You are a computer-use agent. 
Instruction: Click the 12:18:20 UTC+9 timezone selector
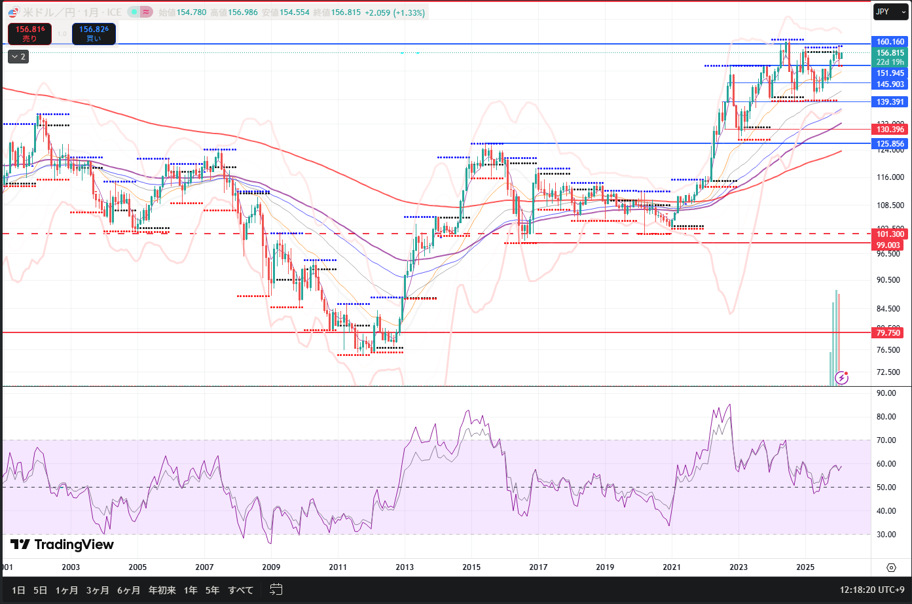(872, 590)
